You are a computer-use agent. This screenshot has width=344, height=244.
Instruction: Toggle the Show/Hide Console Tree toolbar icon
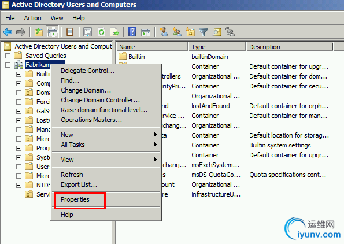click(52, 32)
